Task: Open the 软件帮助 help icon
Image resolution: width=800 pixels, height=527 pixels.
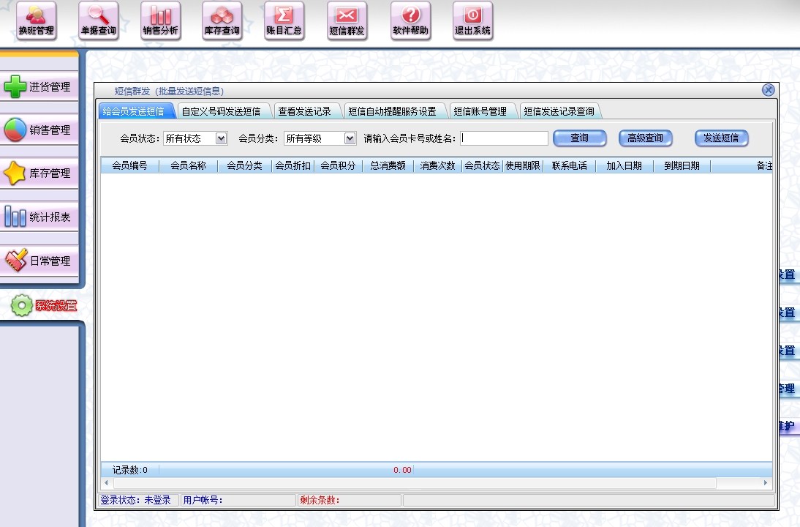Action: [410, 20]
